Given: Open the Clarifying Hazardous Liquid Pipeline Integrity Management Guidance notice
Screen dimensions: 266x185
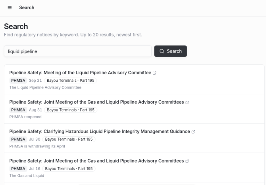Looking at the screenshot, I should coord(100,132).
